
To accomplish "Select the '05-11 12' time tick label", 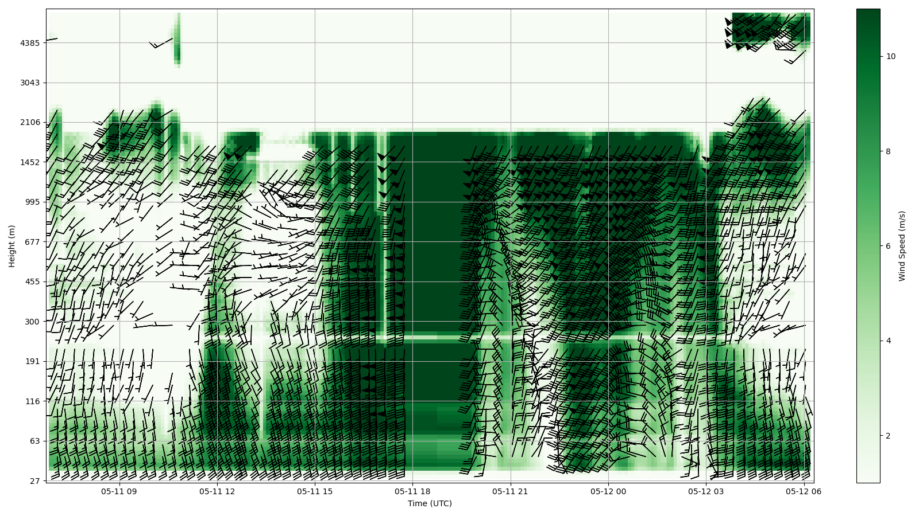I will pos(217,491).
